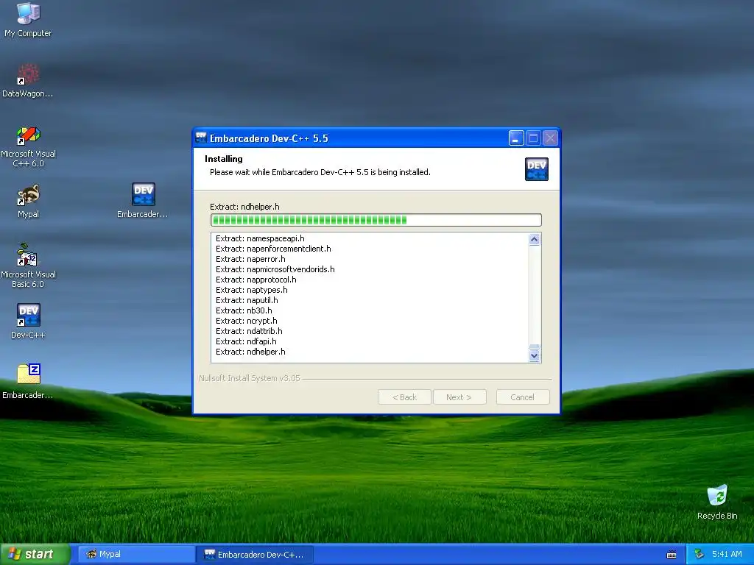Click the installation progress bar
The width and height of the screenshot is (754, 565).
tap(376, 220)
